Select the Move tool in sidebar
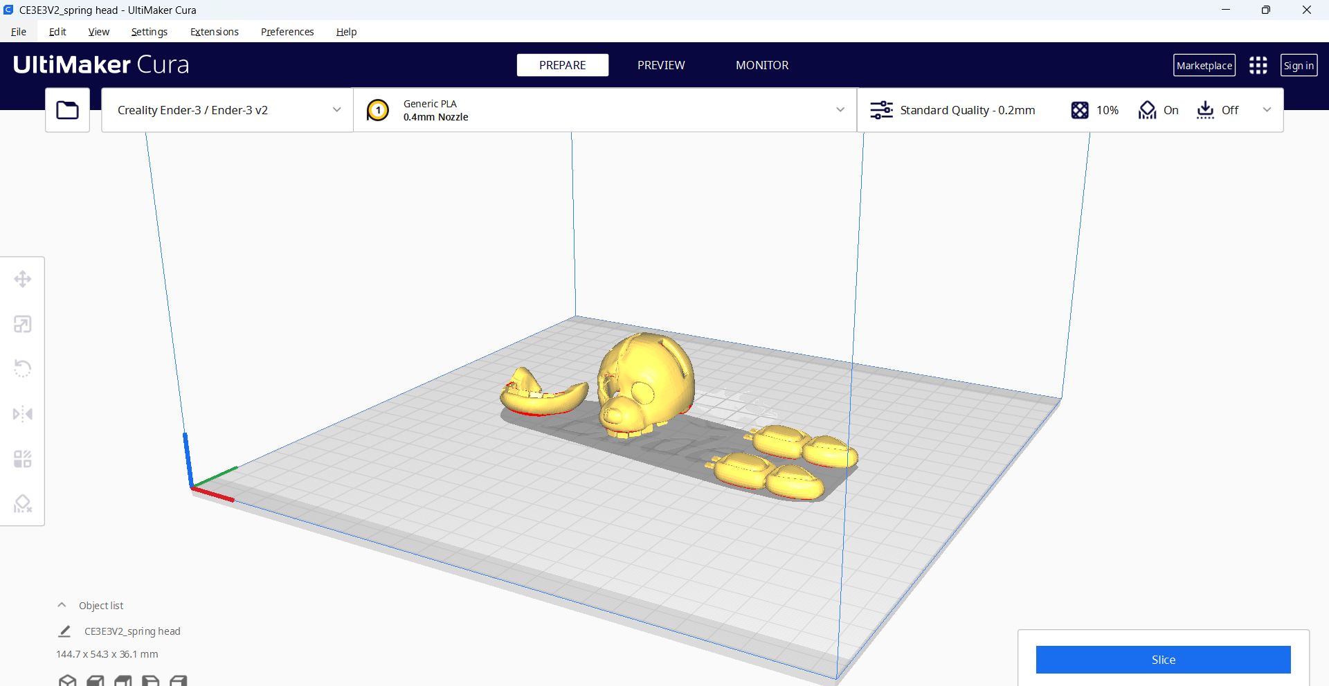The image size is (1329, 686). pyautogui.click(x=23, y=279)
